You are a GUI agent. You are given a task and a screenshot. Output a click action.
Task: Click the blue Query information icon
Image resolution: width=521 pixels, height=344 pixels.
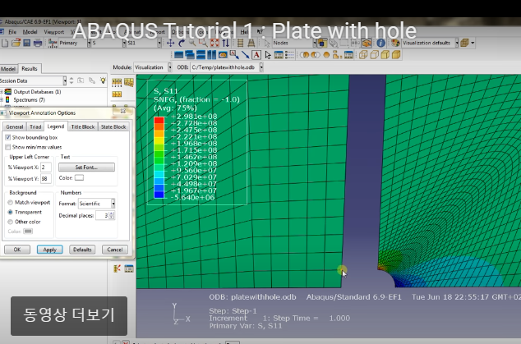(380, 43)
